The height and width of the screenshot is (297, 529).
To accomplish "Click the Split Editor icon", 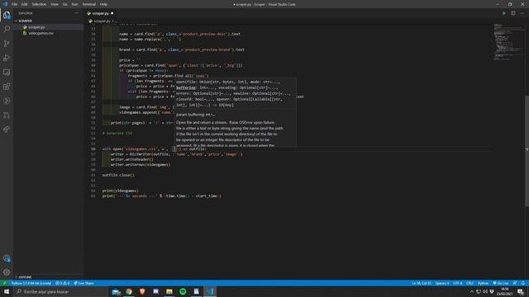I will (512, 13).
